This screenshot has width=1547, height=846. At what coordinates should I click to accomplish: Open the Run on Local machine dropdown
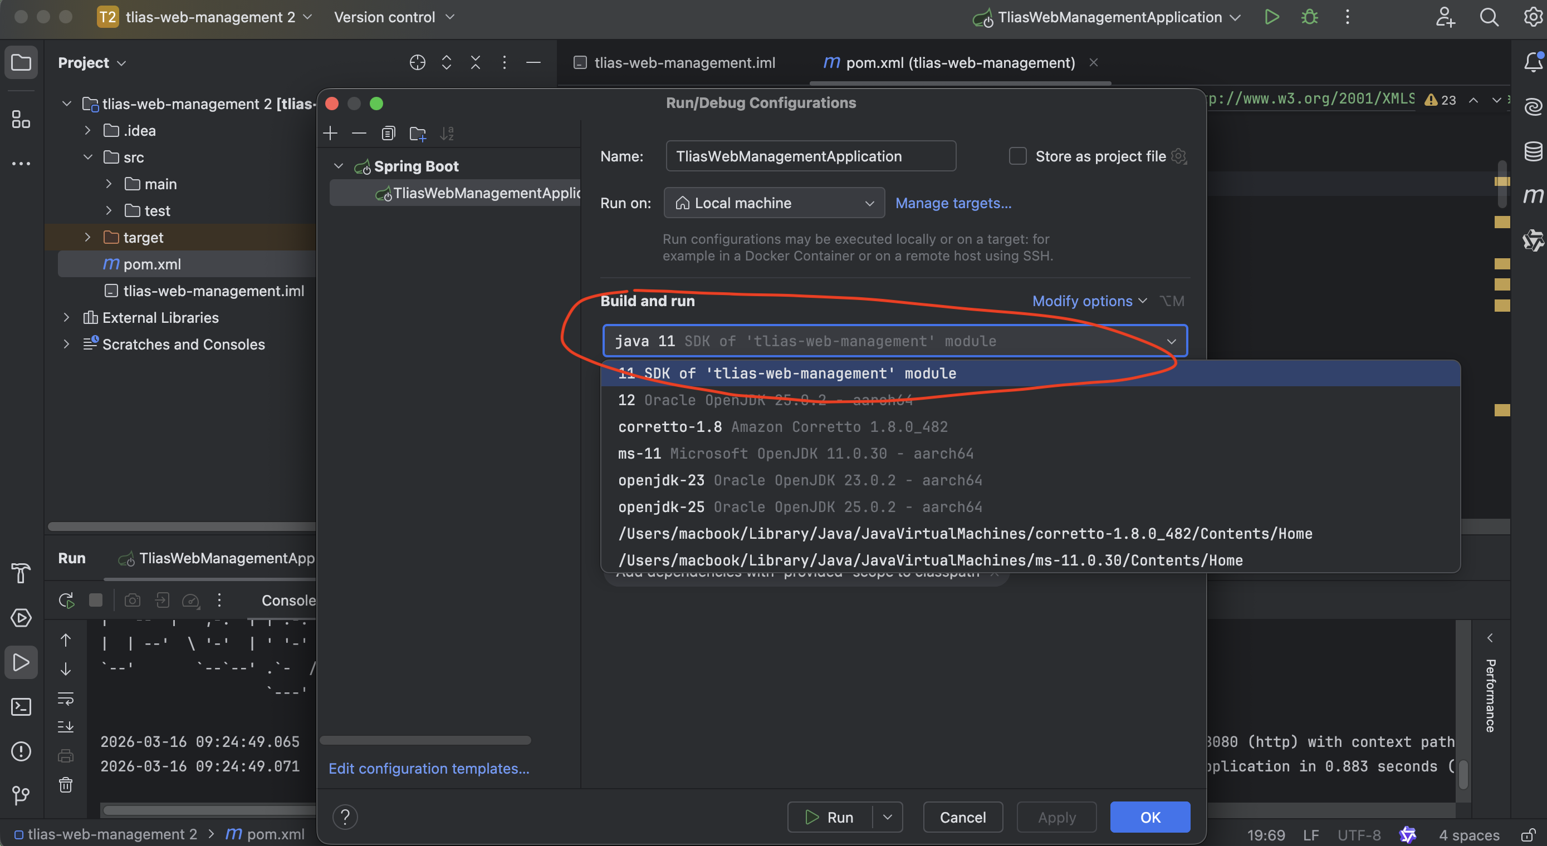pos(774,203)
